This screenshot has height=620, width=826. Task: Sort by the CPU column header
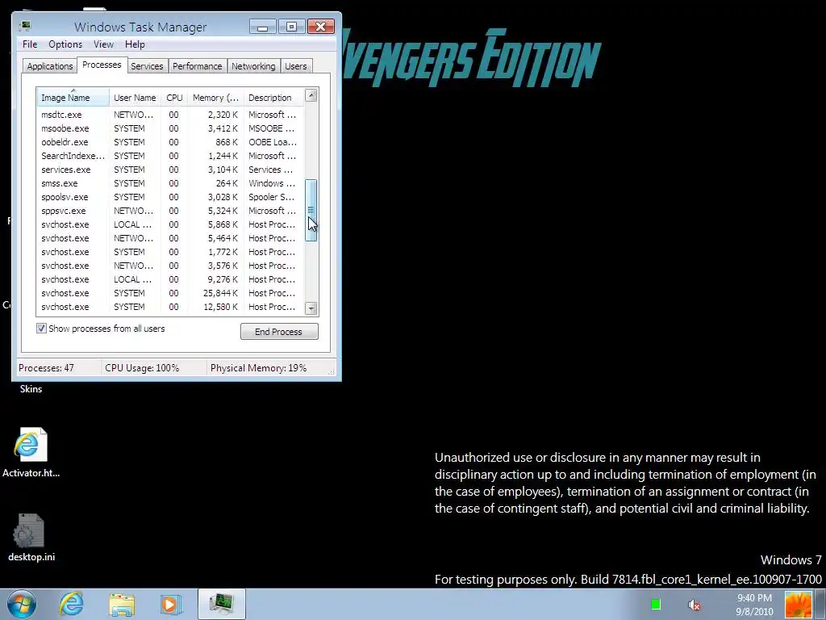click(174, 98)
